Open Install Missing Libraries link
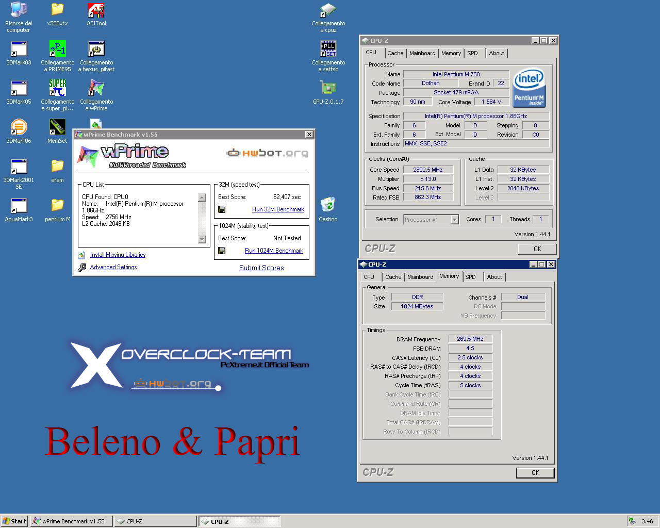Image resolution: width=660 pixels, height=528 pixels. [118, 255]
